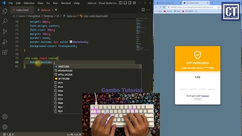
Task: Click the browser reload button
Action: (x=164, y=7)
